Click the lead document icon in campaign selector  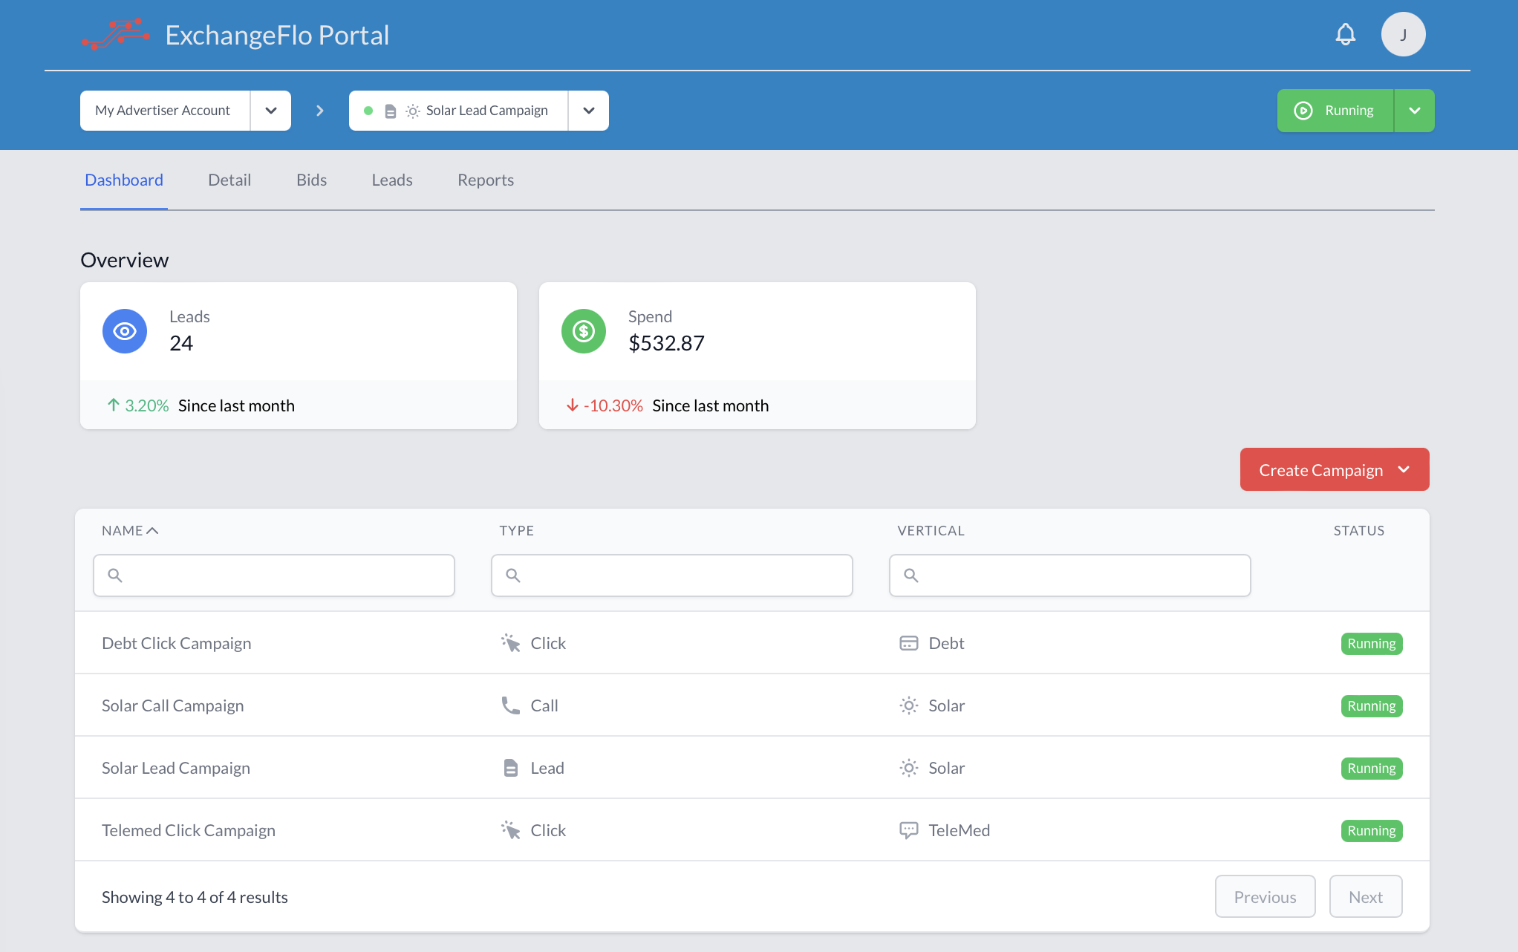point(390,111)
